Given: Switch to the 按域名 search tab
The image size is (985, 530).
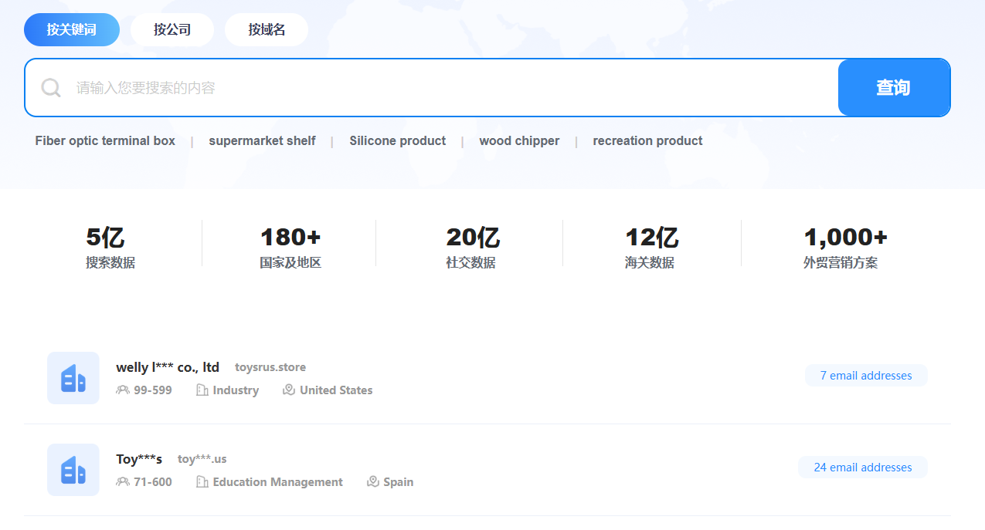Looking at the screenshot, I should 267,30.
